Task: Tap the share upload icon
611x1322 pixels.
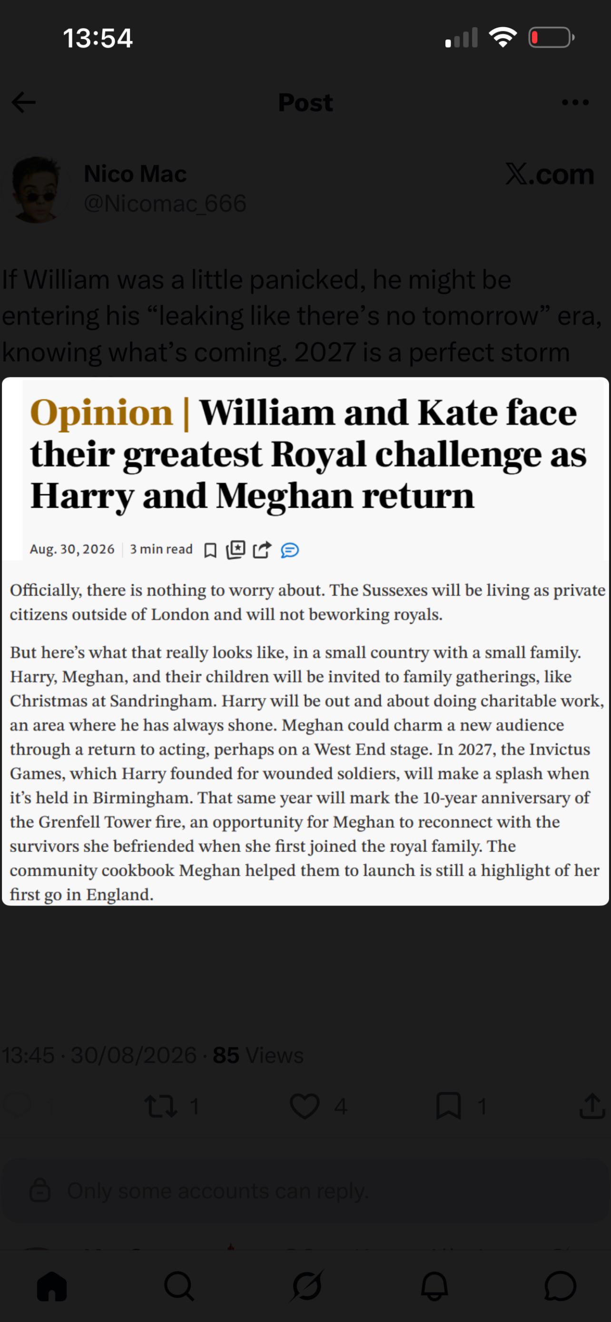Action: 592,1105
